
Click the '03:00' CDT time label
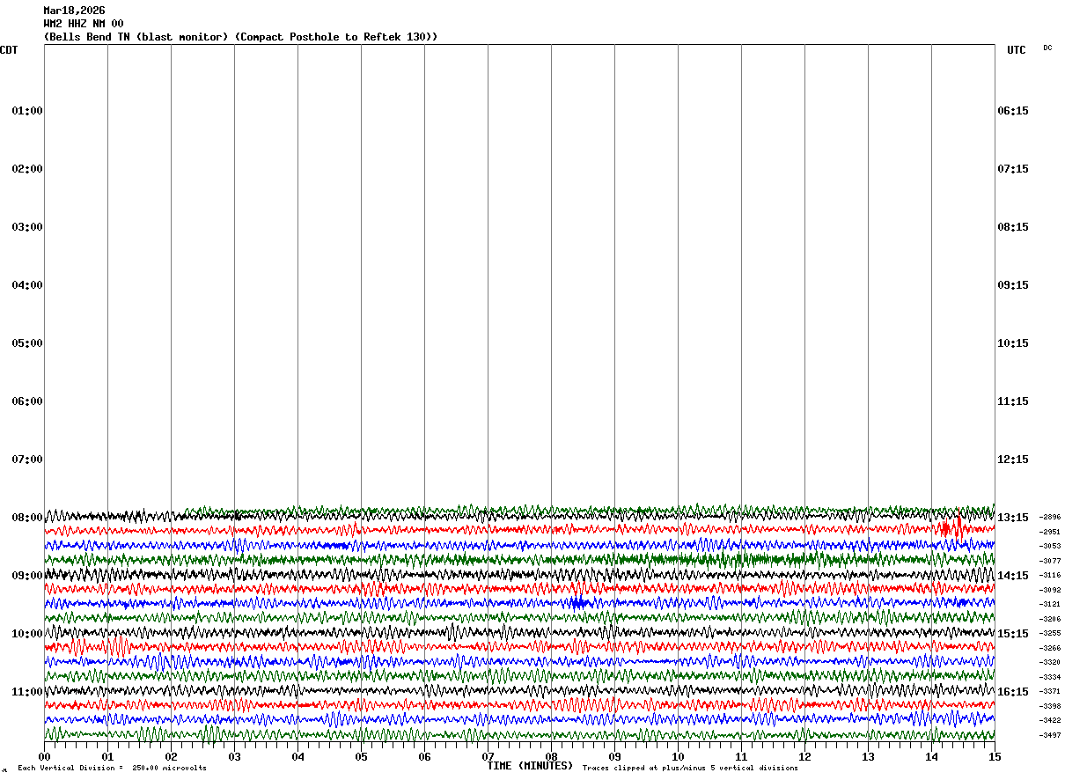pyautogui.click(x=27, y=227)
